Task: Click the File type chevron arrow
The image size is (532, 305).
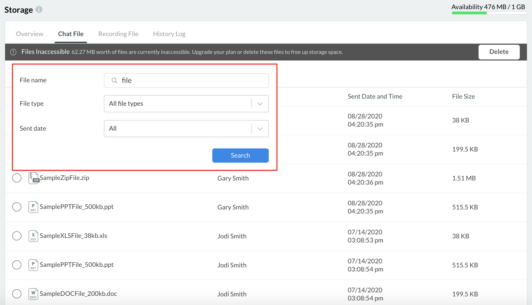Action: (x=260, y=104)
